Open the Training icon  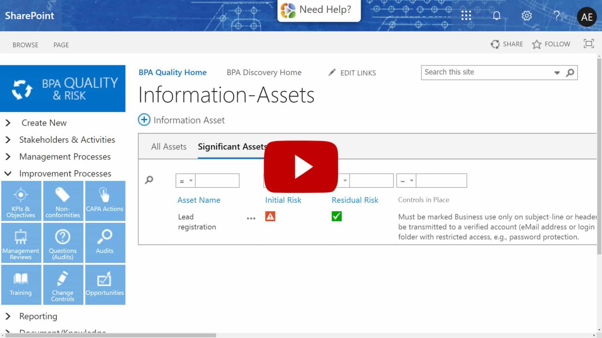21,284
